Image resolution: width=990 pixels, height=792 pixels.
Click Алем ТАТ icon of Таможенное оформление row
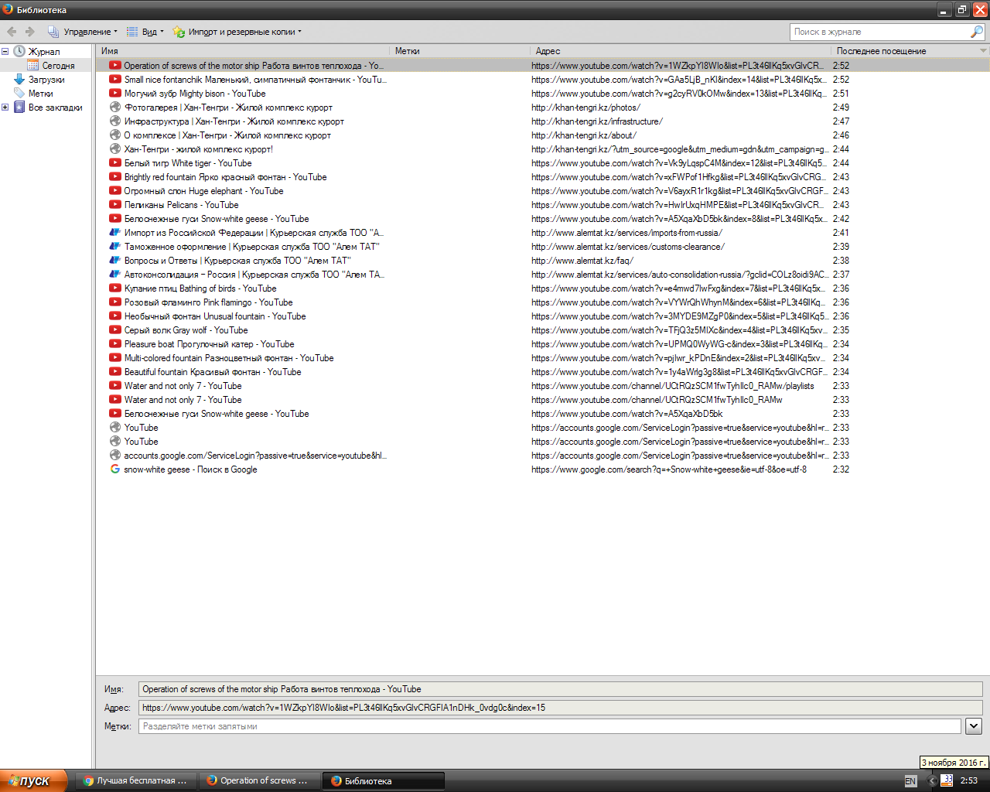[x=115, y=247]
